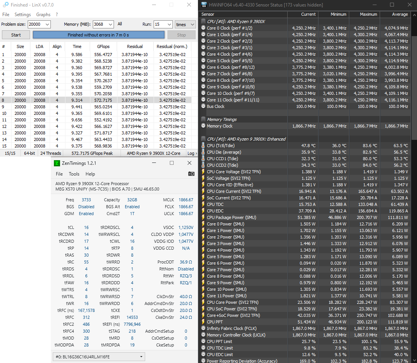The height and width of the screenshot is (363, 417).
Task: Open the Memory (MiB) dropdown in LinX
Action: click(x=111, y=25)
